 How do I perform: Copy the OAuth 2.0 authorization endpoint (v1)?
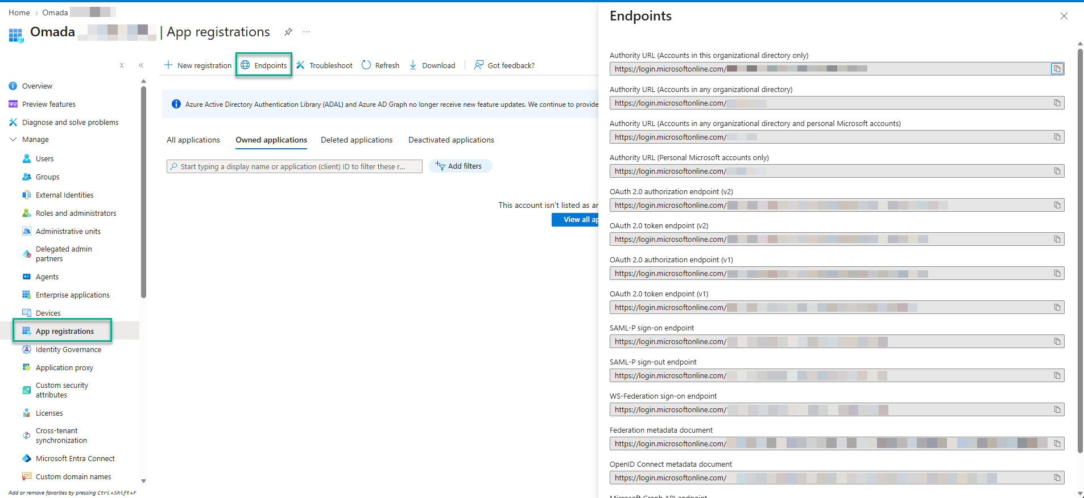1057,273
